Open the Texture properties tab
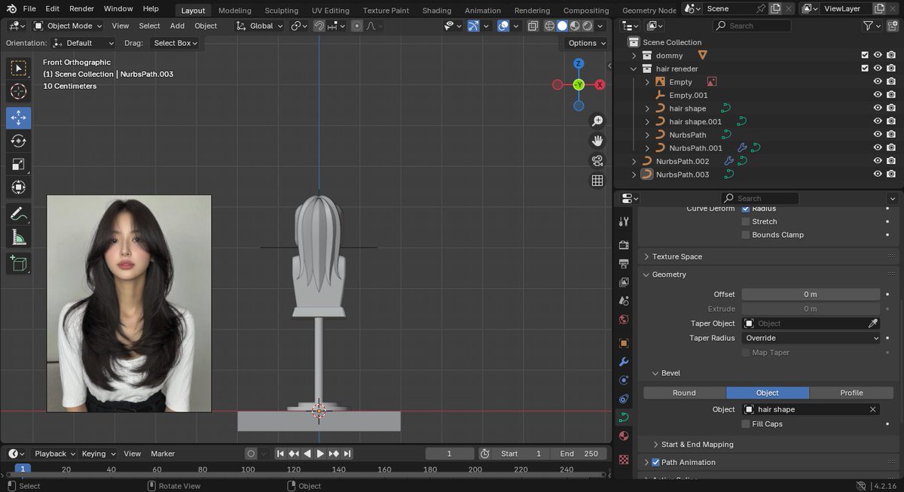Viewport: 904px width, 492px height. click(624, 459)
